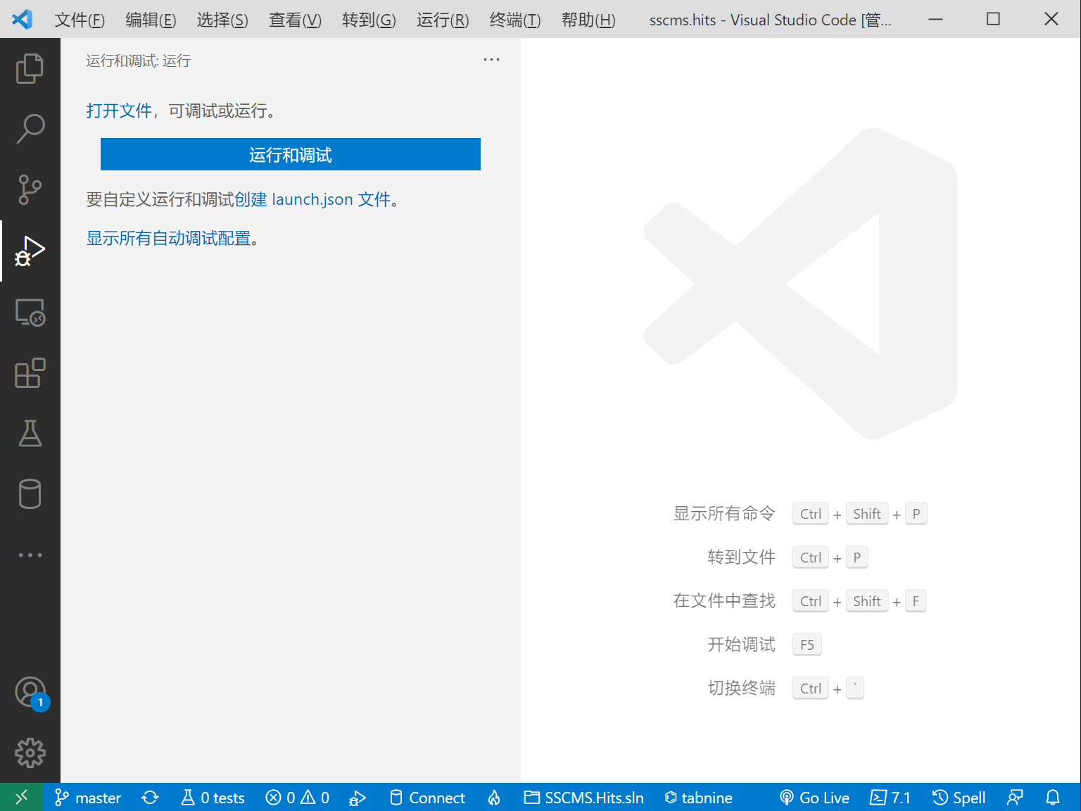Open additional views with the ellipsis icon
Viewport: 1081px width, 811px height.
30,555
